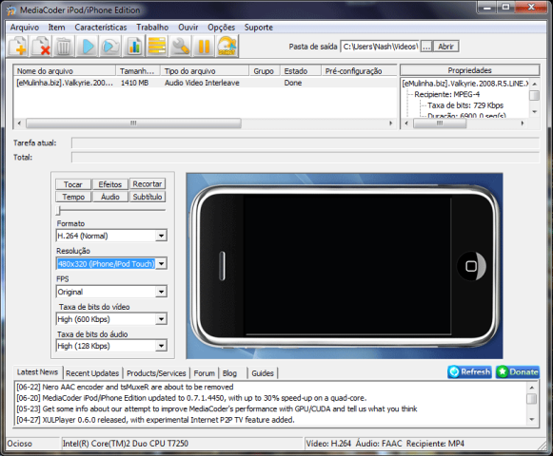The width and height of the screenshot is (553, 456).
Task: Click the Pasta de saída path field
Action: (380, 47)
